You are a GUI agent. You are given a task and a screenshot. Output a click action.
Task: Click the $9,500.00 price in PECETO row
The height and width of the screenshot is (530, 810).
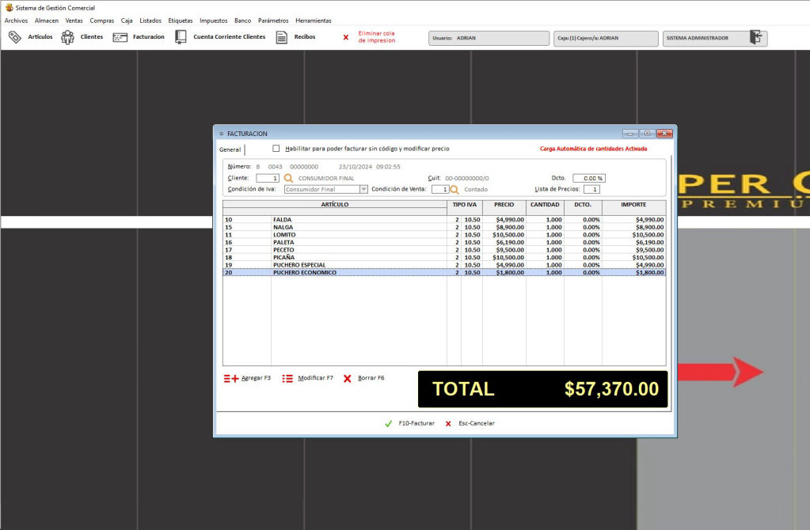510,250
